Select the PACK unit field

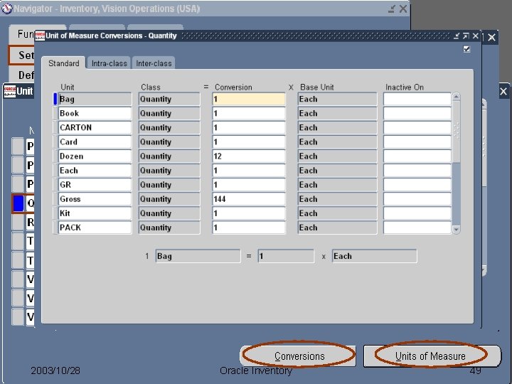pos(95,228)
